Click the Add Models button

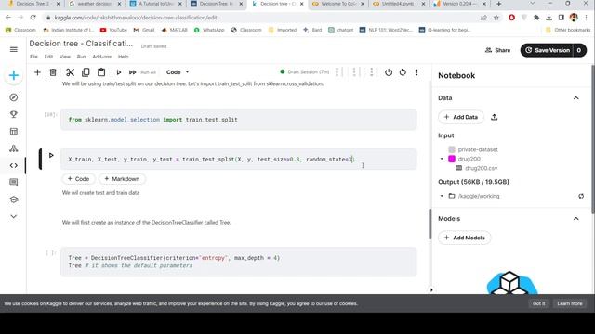(465, 238)
